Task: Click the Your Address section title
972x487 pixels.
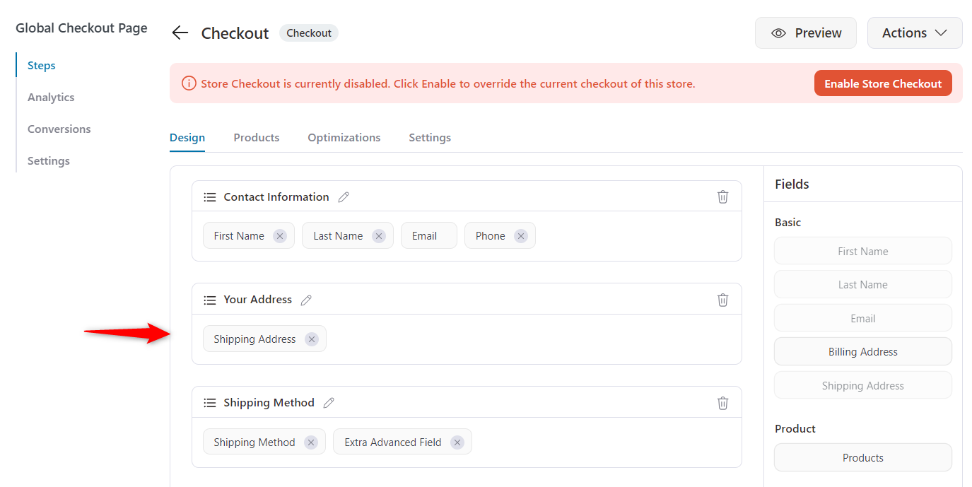Action: pos(258,300)
